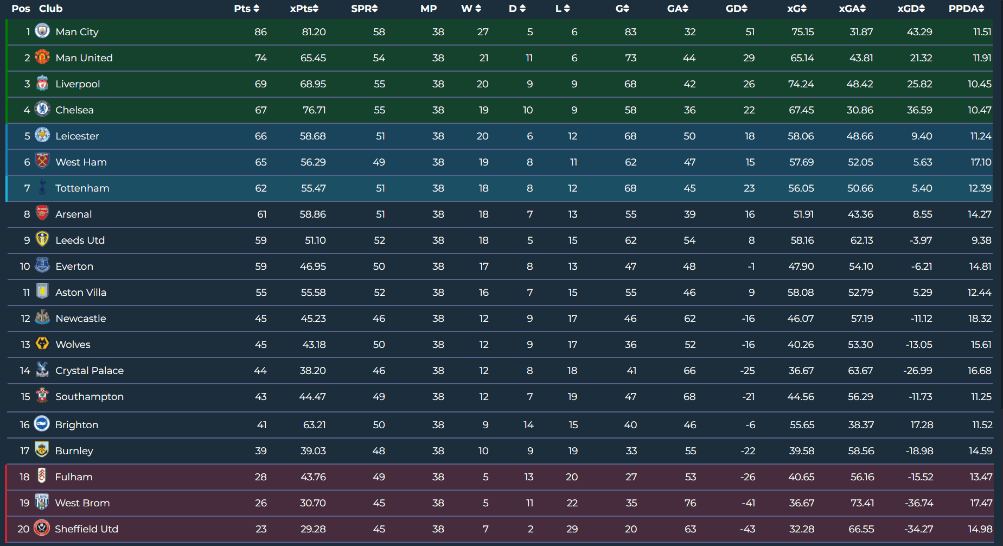Click the Brighton club crest
Image resolution: width=1003 pixels, height=546 pixels.
(x=42, y=424)
